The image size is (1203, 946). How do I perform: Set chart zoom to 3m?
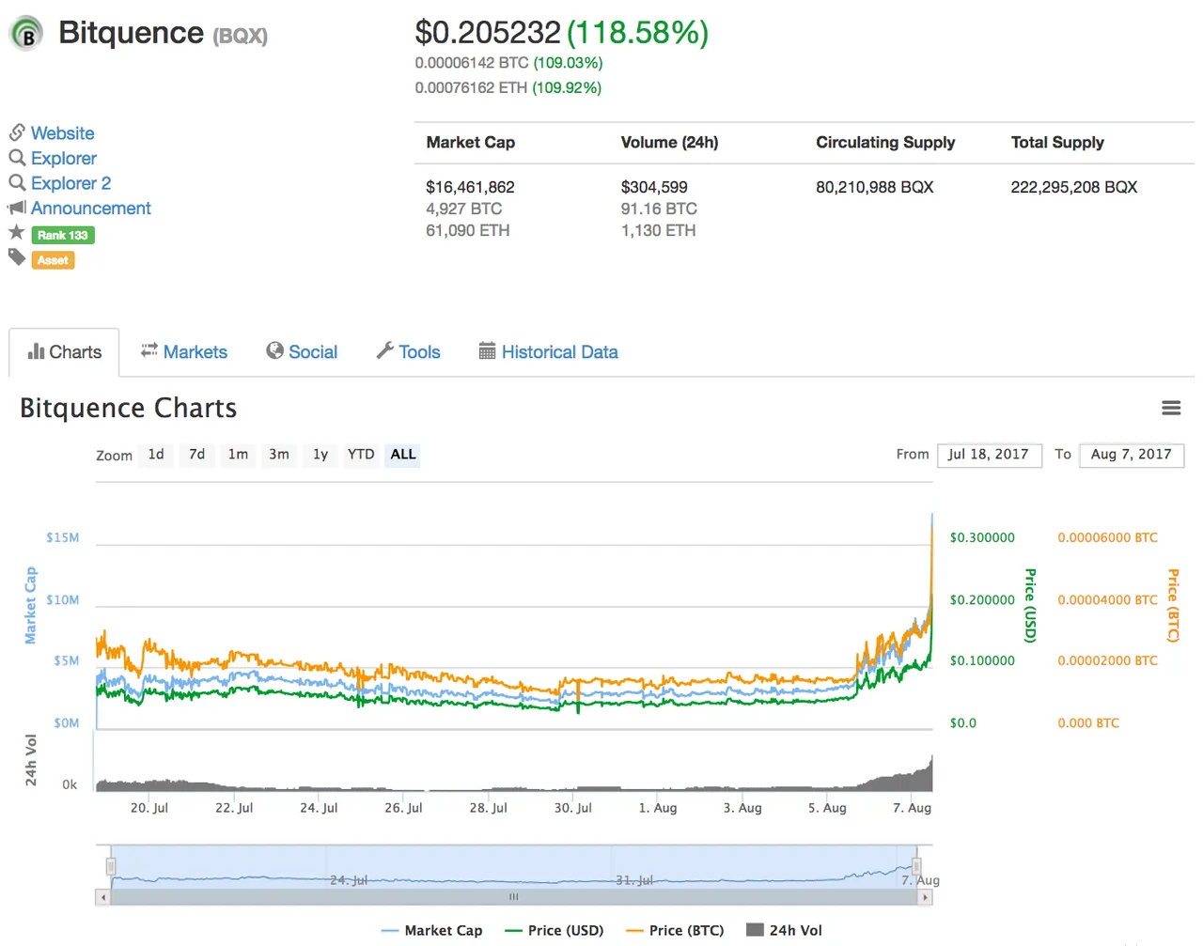click(279, 455)
